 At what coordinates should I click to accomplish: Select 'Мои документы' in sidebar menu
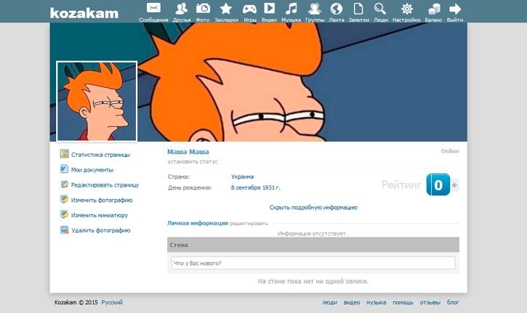pos(92,170)
